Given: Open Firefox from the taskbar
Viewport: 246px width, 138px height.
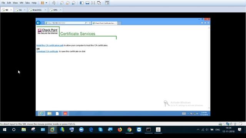Looking at the screenshot, I should click(x=120, y=130).
